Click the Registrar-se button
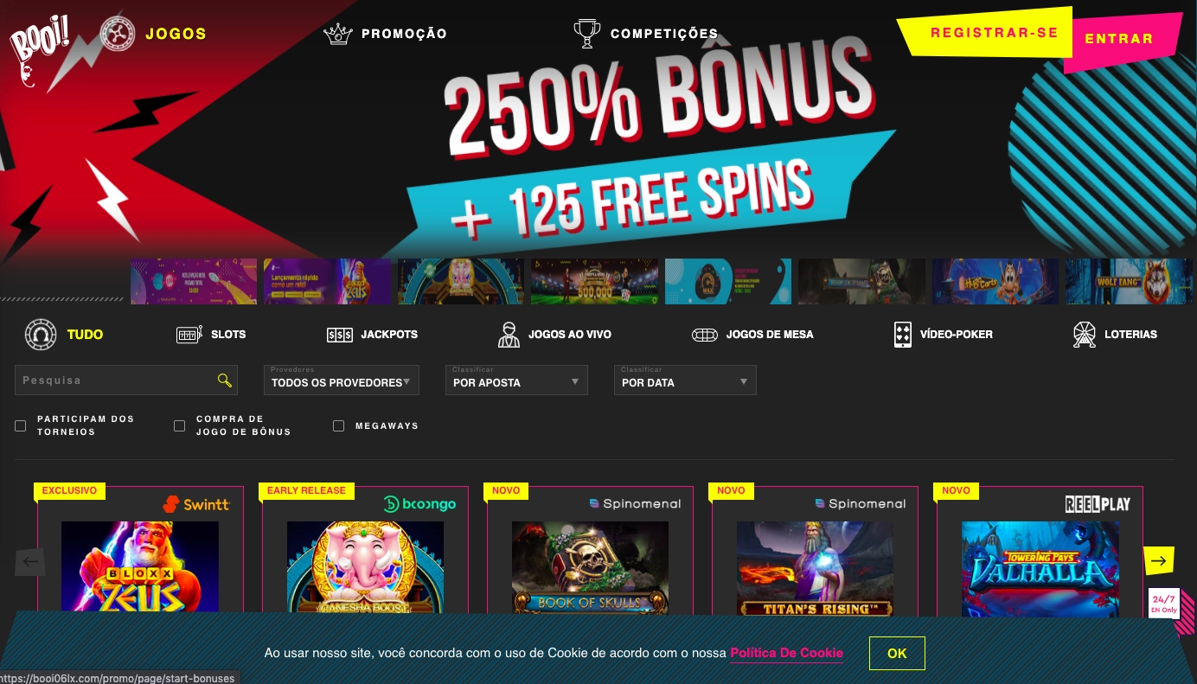 coord(995,33)
